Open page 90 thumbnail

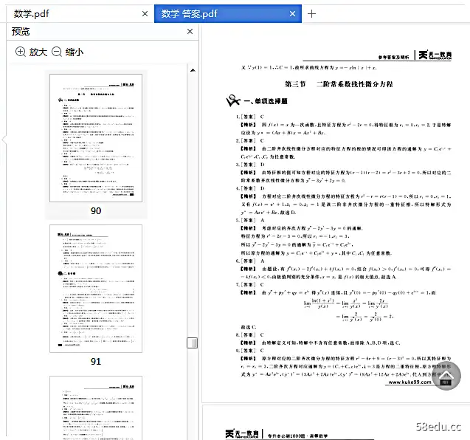tap(96, 138)
